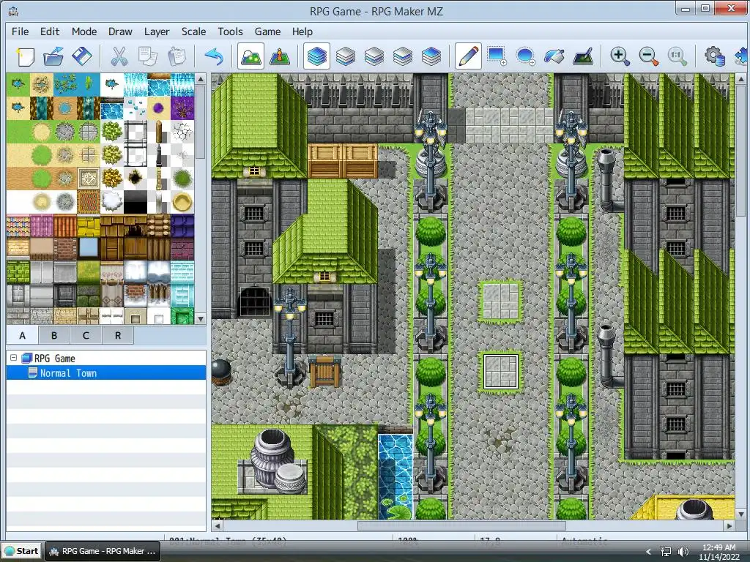Open the File menu
Image resolution: width=750 pixels, height=562 pixels.
pyautogui.click(x=20, y=31)
